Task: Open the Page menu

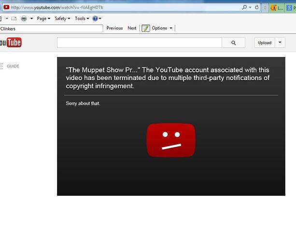Action: [x=43, y=18]
